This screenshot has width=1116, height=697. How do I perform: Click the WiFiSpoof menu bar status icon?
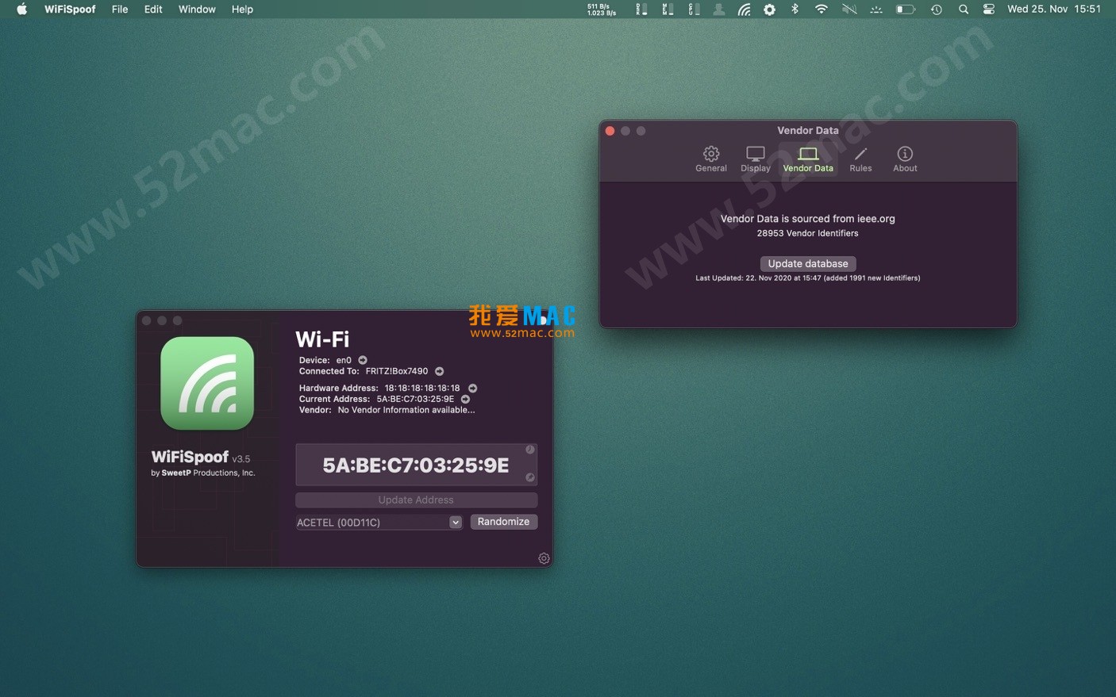tap(744, 10)
